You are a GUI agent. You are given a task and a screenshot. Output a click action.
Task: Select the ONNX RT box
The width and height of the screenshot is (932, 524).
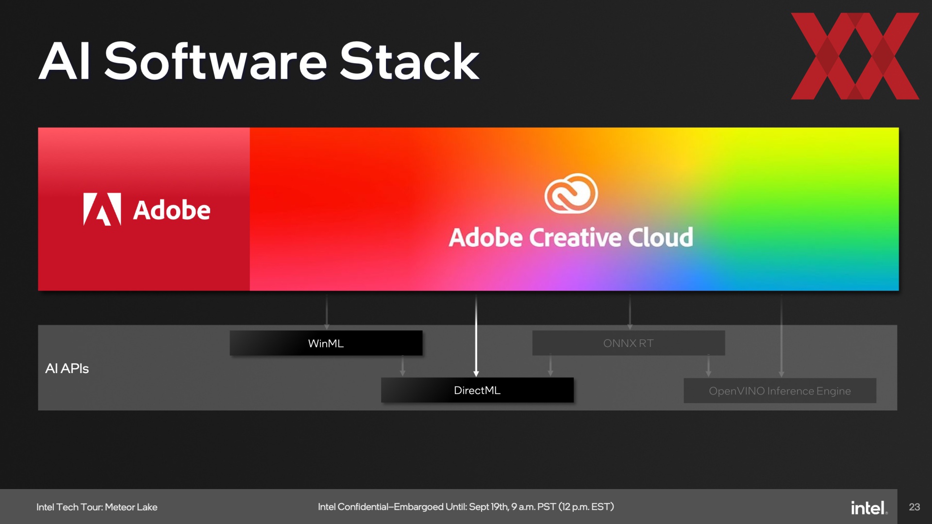628,343
